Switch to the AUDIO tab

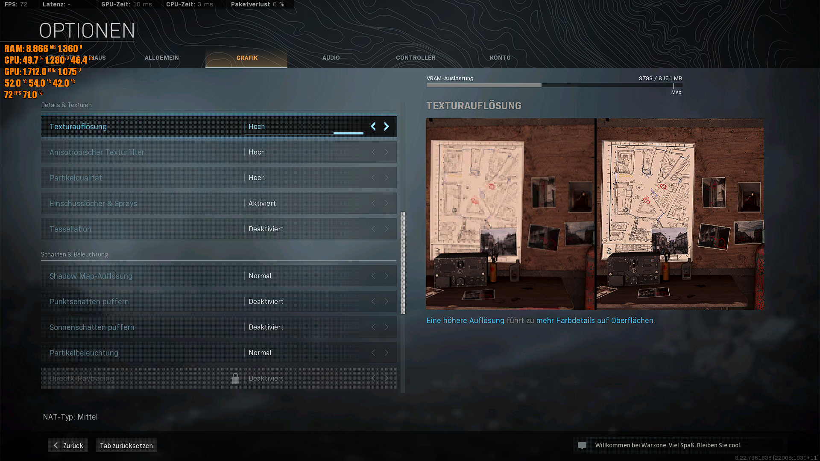[x=331, y=58]
